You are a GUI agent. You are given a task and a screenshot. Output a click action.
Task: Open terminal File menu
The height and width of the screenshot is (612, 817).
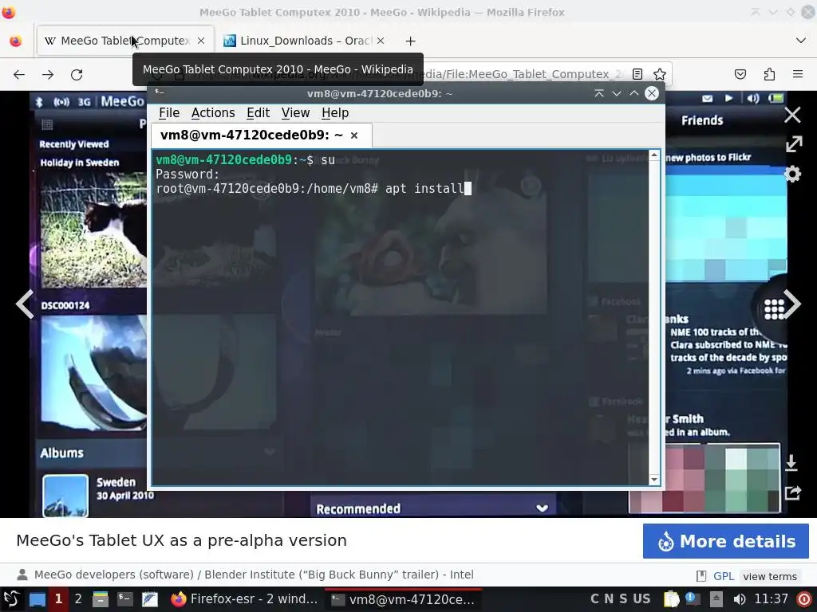click(x=169, y=113)
